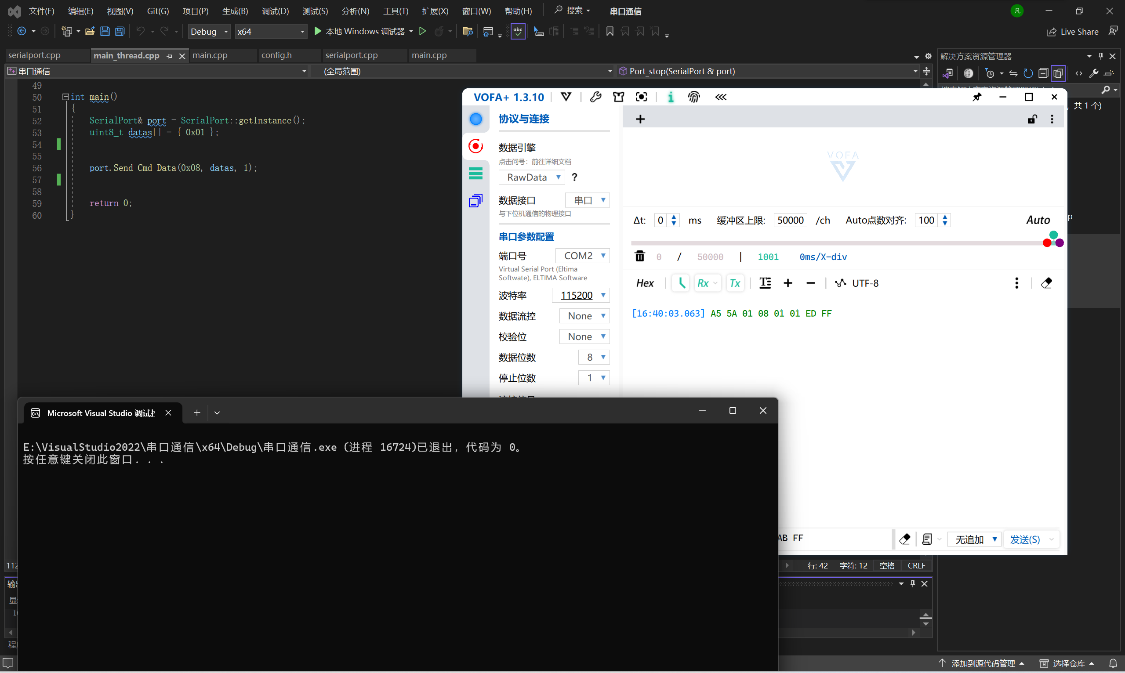
Task: Expand the 115200 baud rate dropdown
Action: point(581,295)
